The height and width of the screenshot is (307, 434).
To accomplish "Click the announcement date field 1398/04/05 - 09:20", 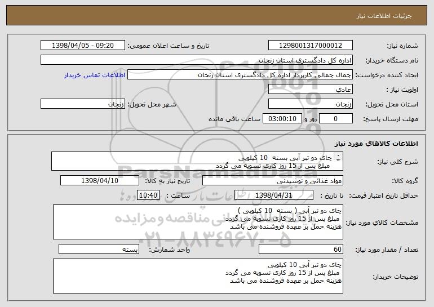I will [x=83, y=46].
